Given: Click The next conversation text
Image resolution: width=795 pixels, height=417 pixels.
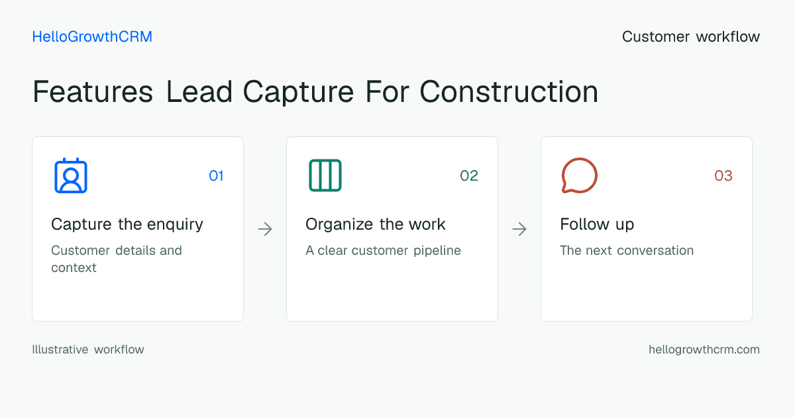Looking at the screenshot, I should tap(627, 251).
